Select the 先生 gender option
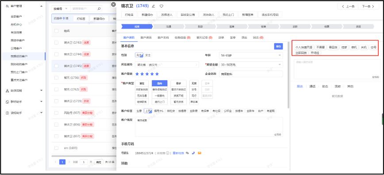The image size is (384, 175). click(139, 56)
